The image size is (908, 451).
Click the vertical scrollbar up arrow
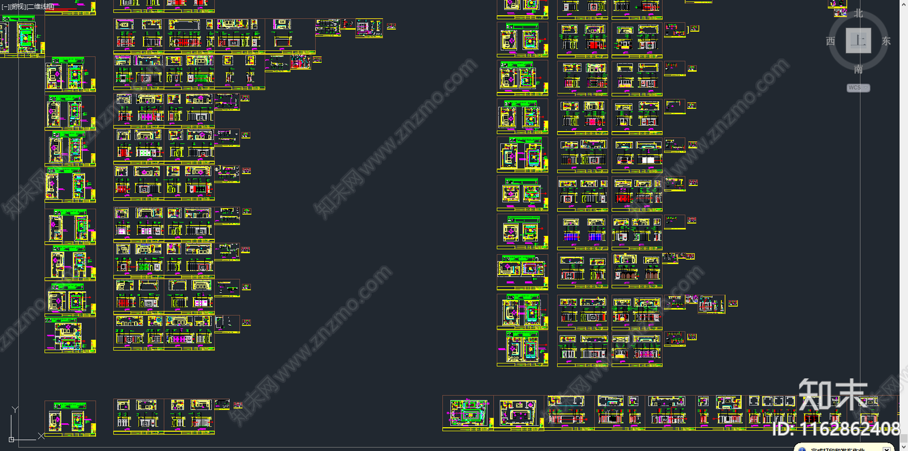tap(903, 5)
